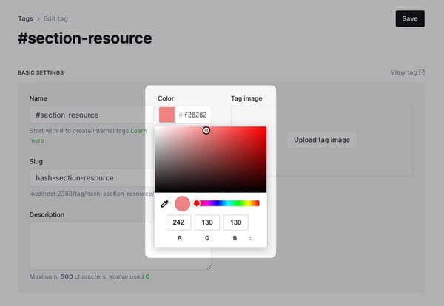Screen dimensions: 444x306
Task: Open the square pink color swatch
Action: pos(166,115)
